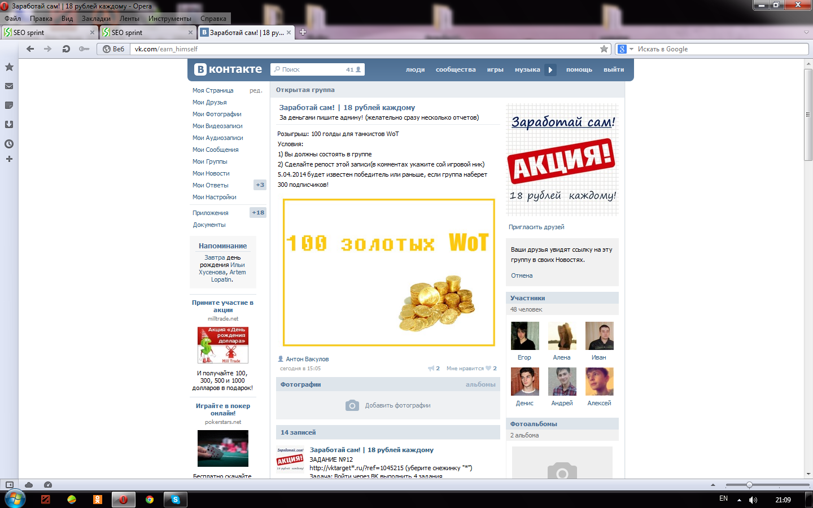Switch to second SEO sprint tab

click(x=148, y=33)
